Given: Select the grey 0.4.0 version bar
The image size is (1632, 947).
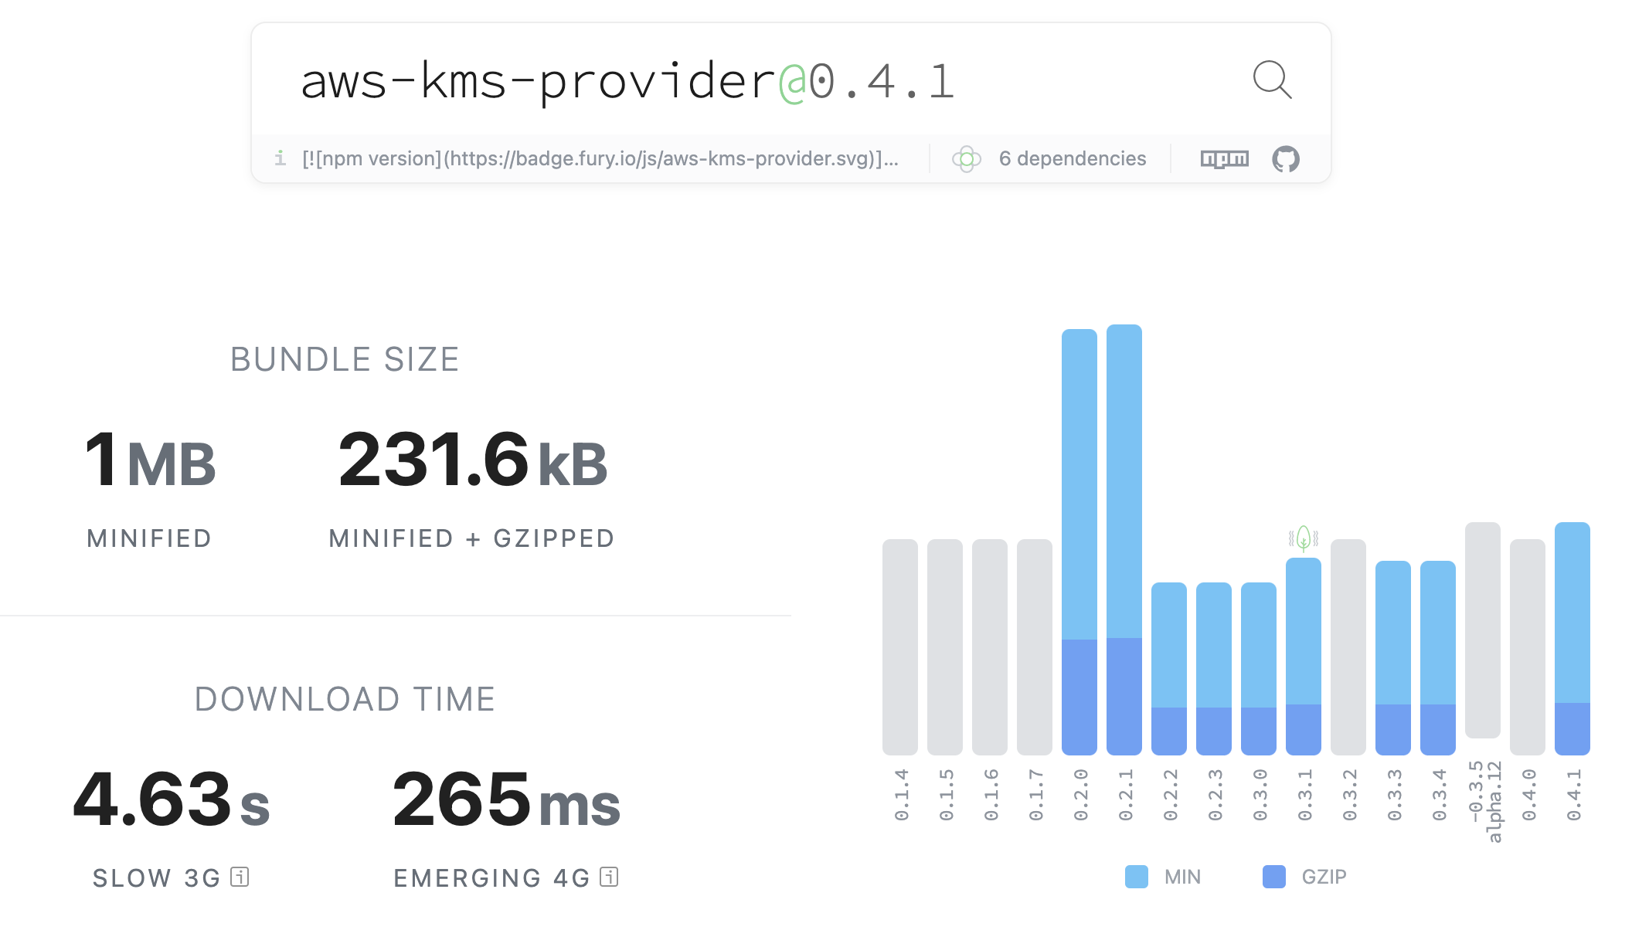Looking at the screenshot, I should click(x=1527, y=647).
